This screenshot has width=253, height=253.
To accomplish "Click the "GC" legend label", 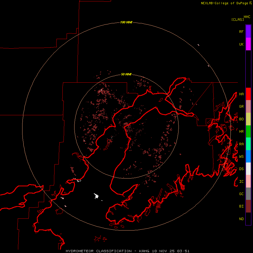I will (x=241, y=194).
